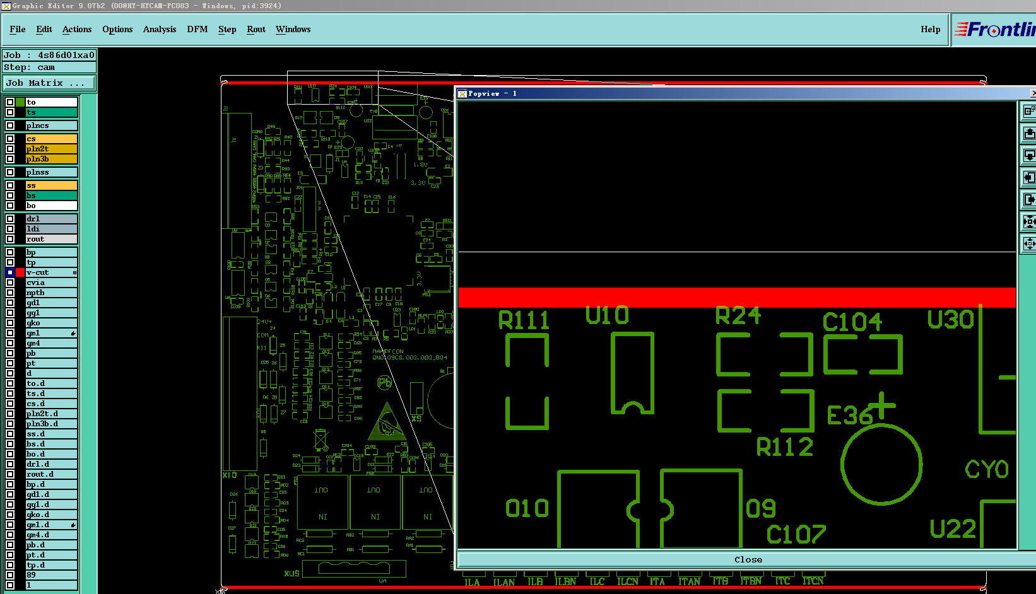Open the DFM menu
This screenshot has height=594, width=1036.
tap(197, 29)
